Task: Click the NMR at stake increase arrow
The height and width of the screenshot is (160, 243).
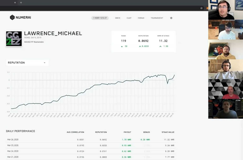Action: (160, 46)
